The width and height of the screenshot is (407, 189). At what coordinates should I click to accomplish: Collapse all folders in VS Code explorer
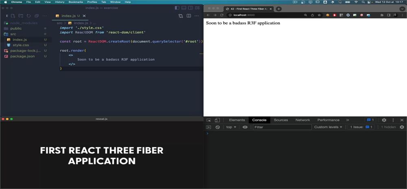click(36, 16)
